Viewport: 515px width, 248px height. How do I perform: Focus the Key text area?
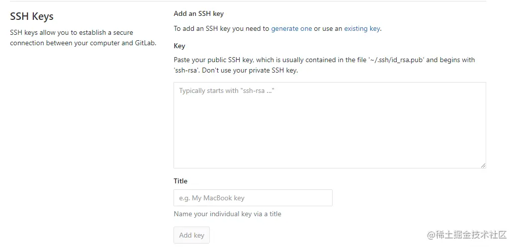click(x=329, y=125)
